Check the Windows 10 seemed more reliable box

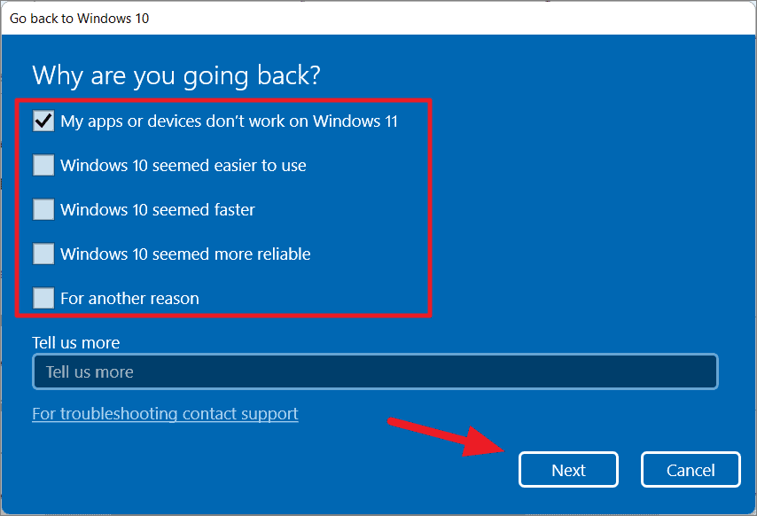coord(43,254)
